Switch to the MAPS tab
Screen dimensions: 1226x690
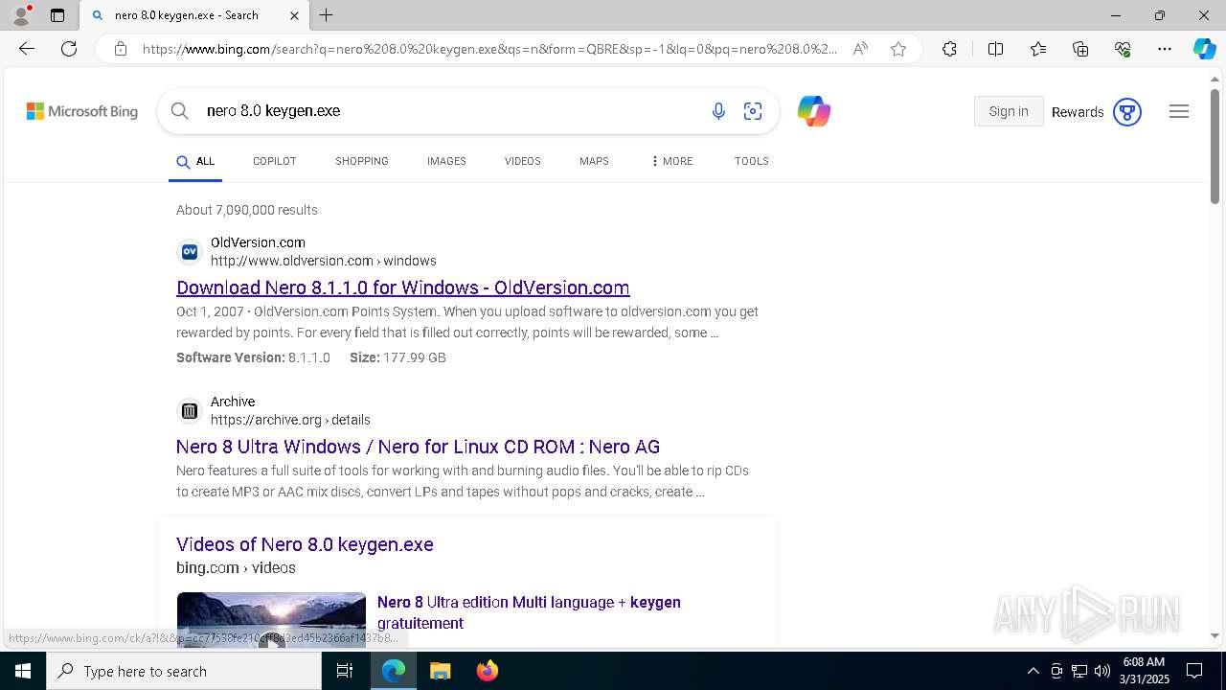click(594, 161)
